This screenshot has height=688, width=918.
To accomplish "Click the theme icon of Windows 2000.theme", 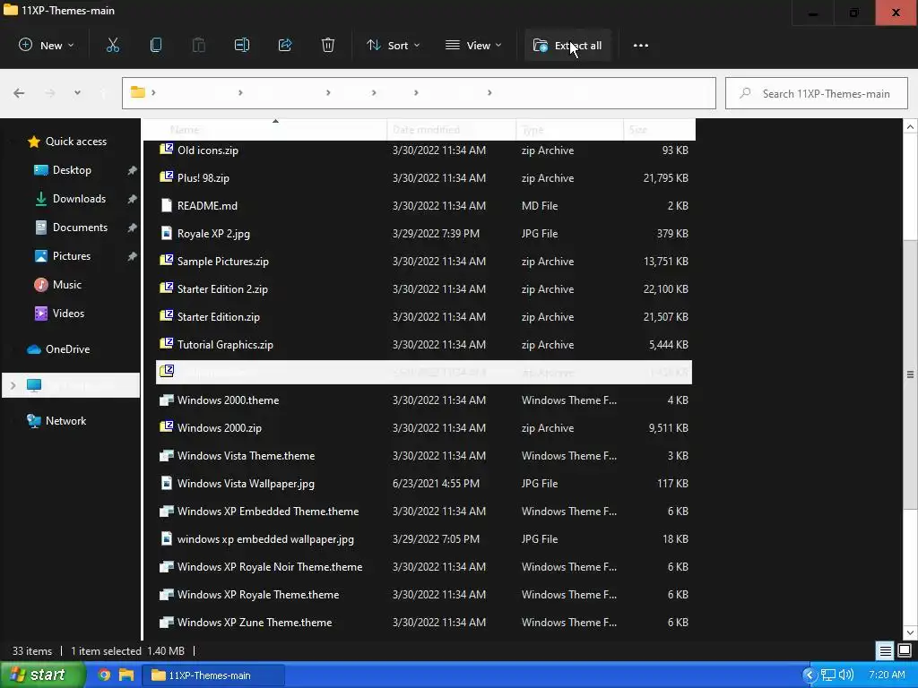I will pyautogui.click(x=166, y=400).
